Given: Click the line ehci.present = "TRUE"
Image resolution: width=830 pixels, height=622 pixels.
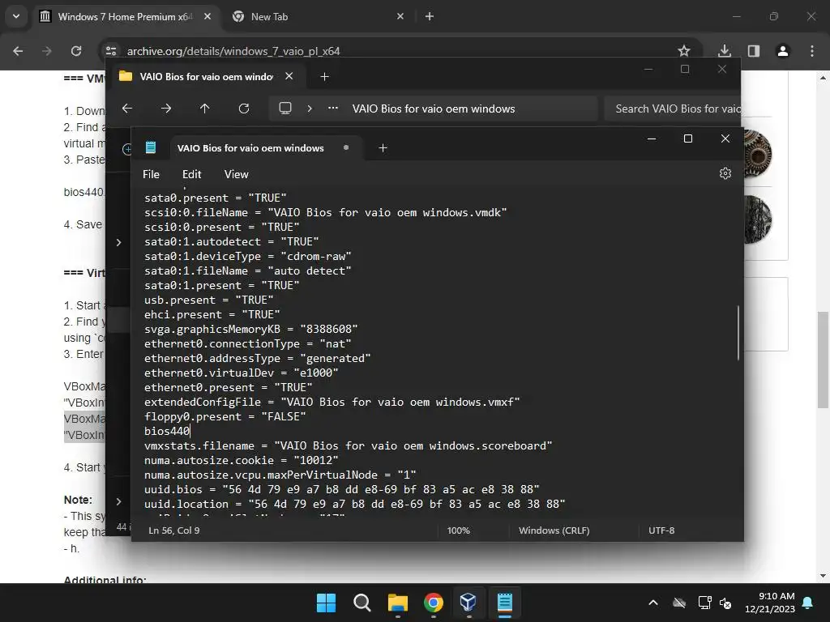Looking at the screenshot, I should click(212, 314).
